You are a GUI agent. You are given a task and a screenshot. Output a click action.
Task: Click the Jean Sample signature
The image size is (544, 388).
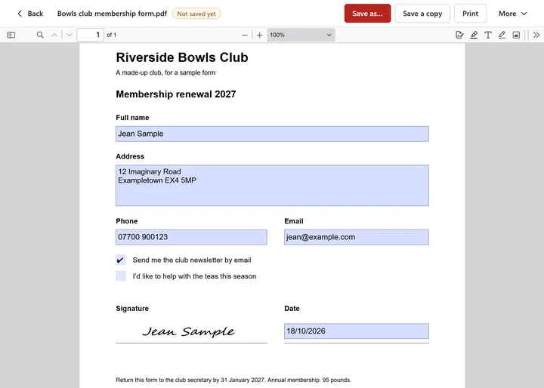[188, 331]
